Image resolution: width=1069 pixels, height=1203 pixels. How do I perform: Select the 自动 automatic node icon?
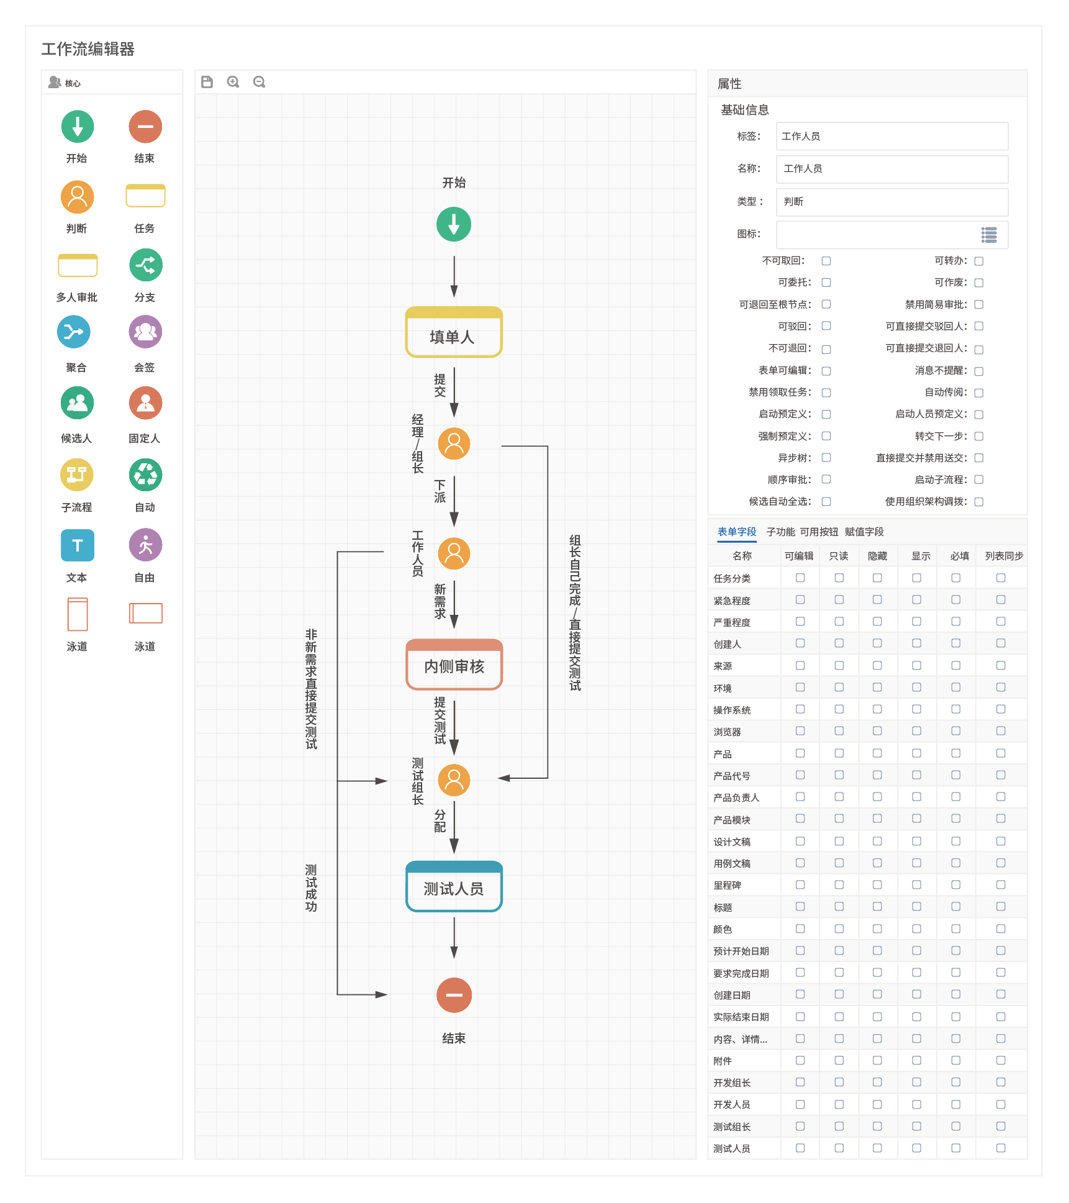145,475
